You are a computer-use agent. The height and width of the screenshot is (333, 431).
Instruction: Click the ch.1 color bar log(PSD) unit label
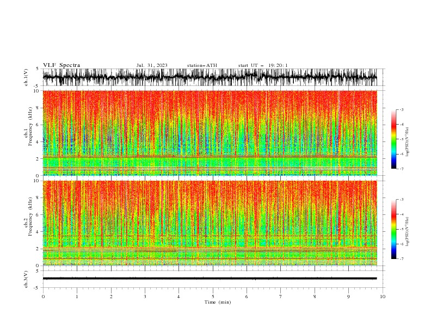coord(408,142)
